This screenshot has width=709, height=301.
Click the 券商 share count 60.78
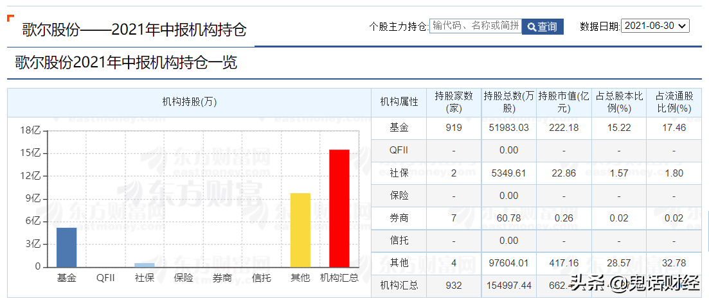pyautogui.click(x=508, y=218)
